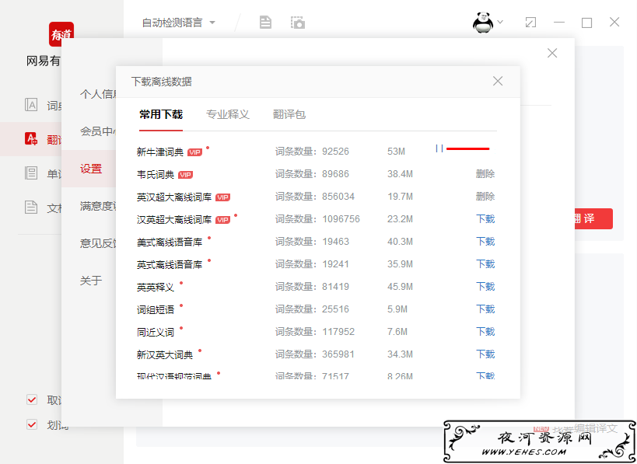This screenshot has height=464, width=637.
Task: Open 关于 in settings menu
Action: [91, 281]
